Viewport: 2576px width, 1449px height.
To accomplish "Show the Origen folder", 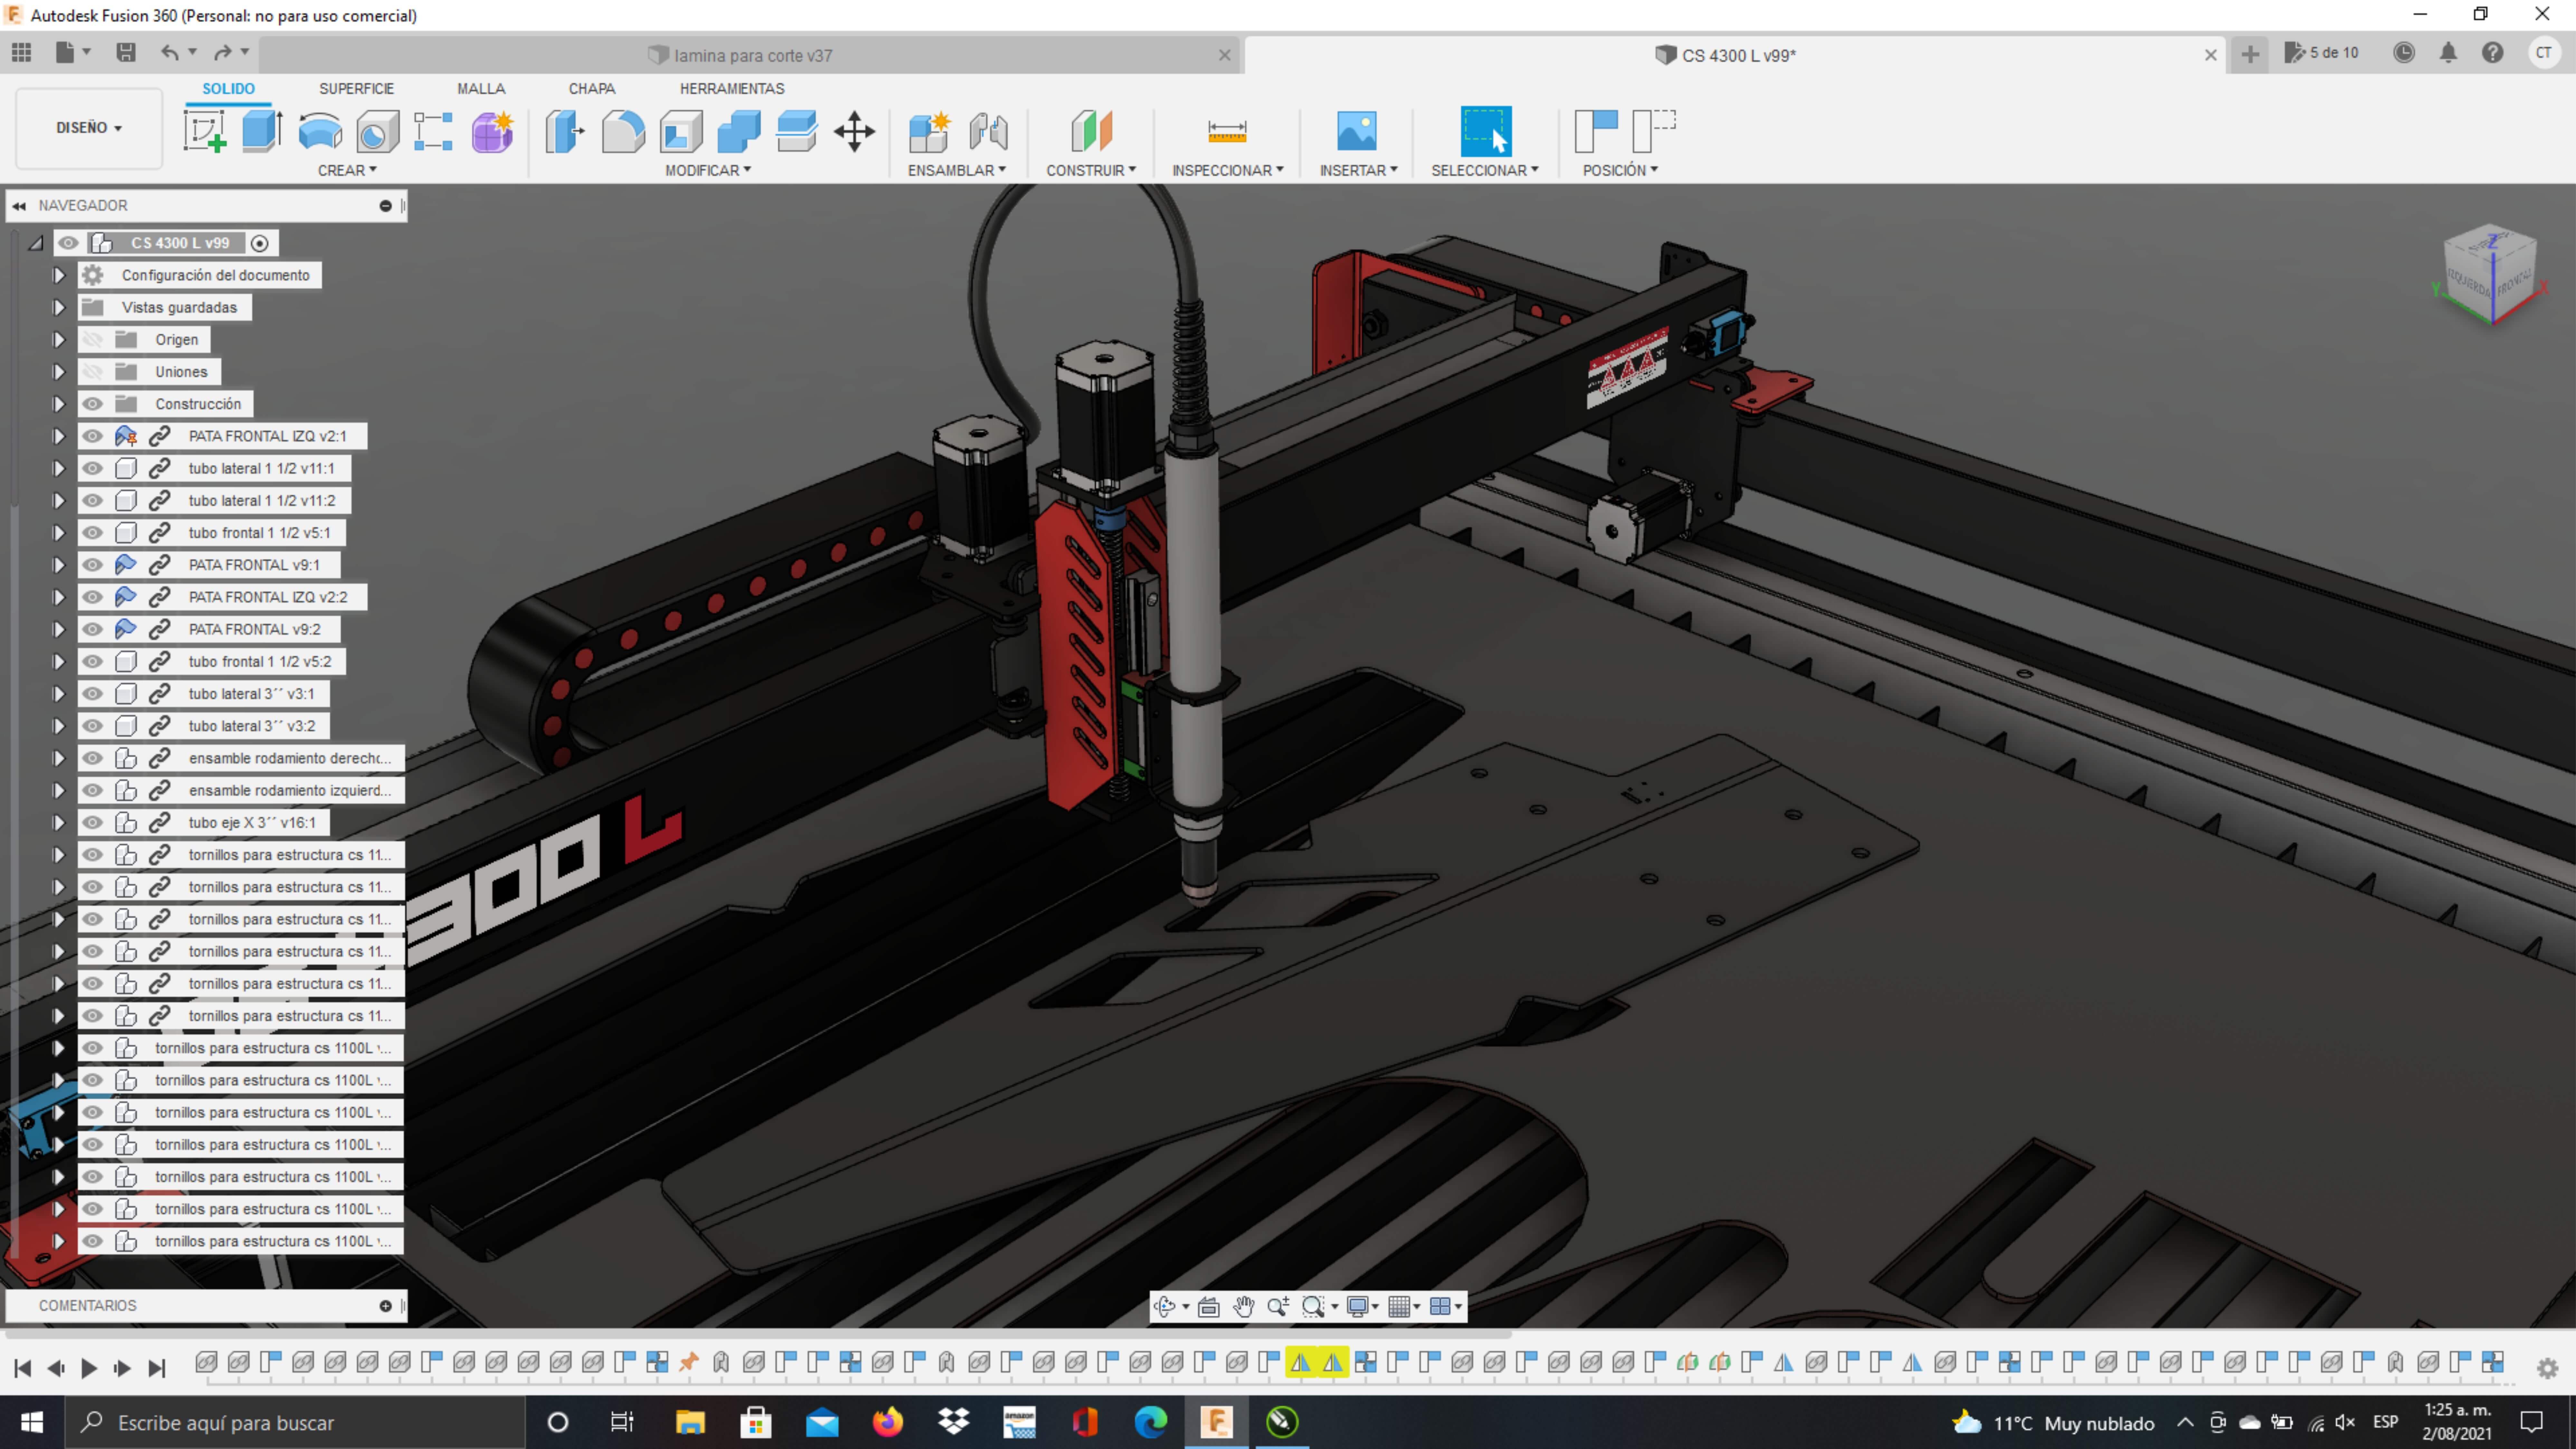I will click(92, 340).
